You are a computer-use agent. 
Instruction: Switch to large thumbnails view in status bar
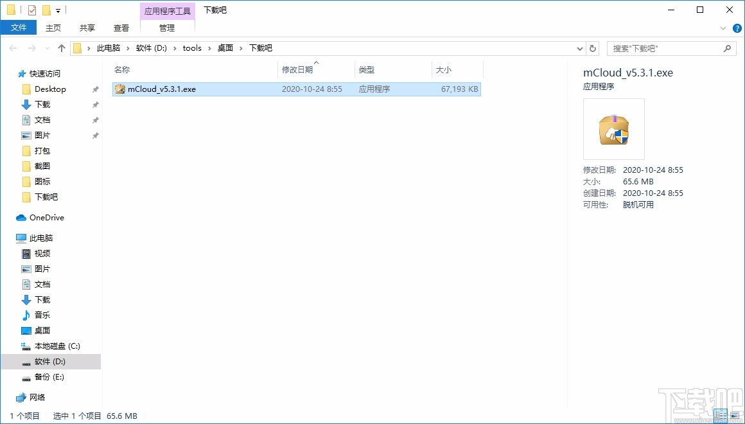[x=735, y=416]
